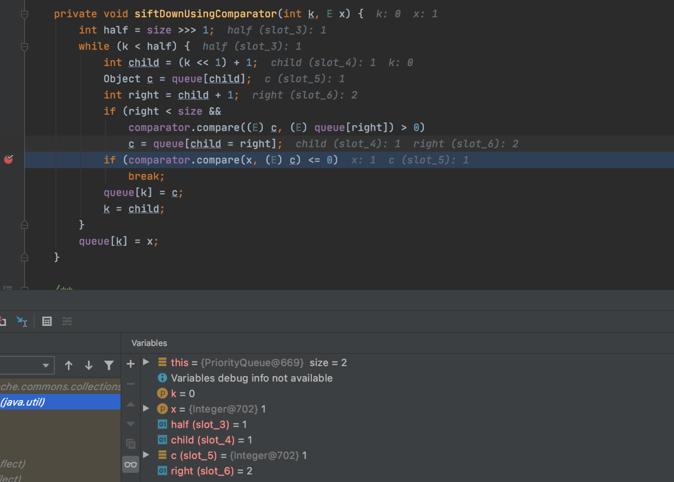
Task: Click the 'k = child;' line
Action: pyautogui.click(x=134, y=209)
